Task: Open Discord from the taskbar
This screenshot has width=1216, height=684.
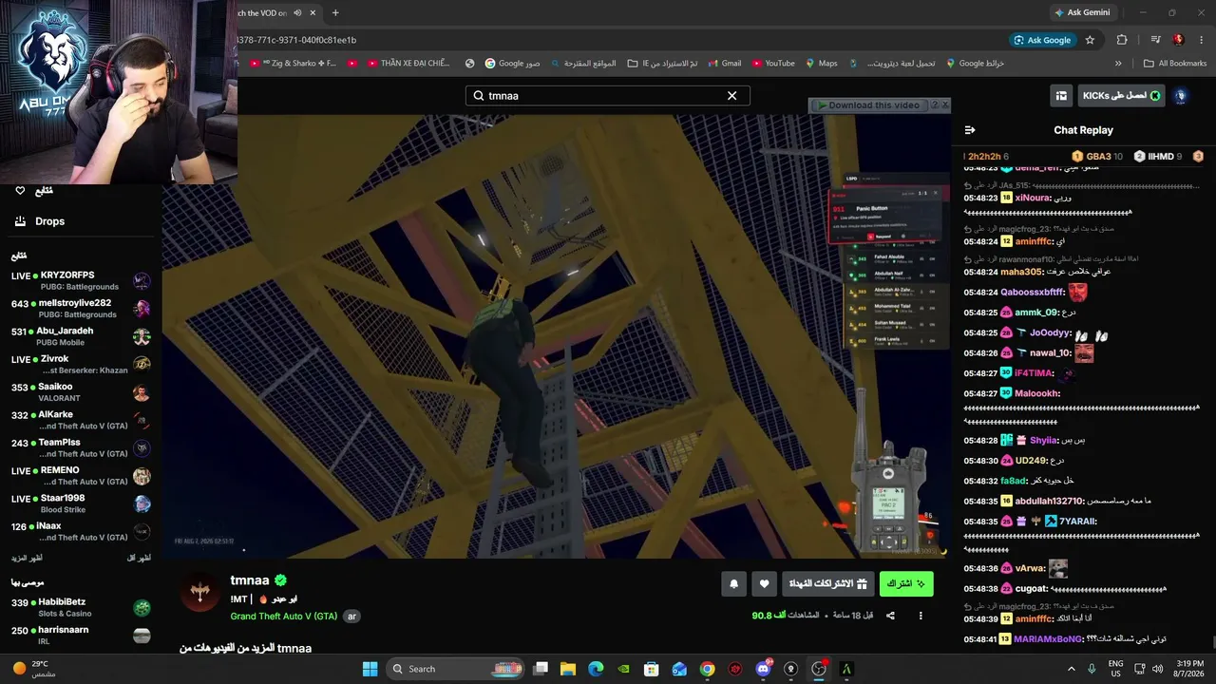Action: 763,669
